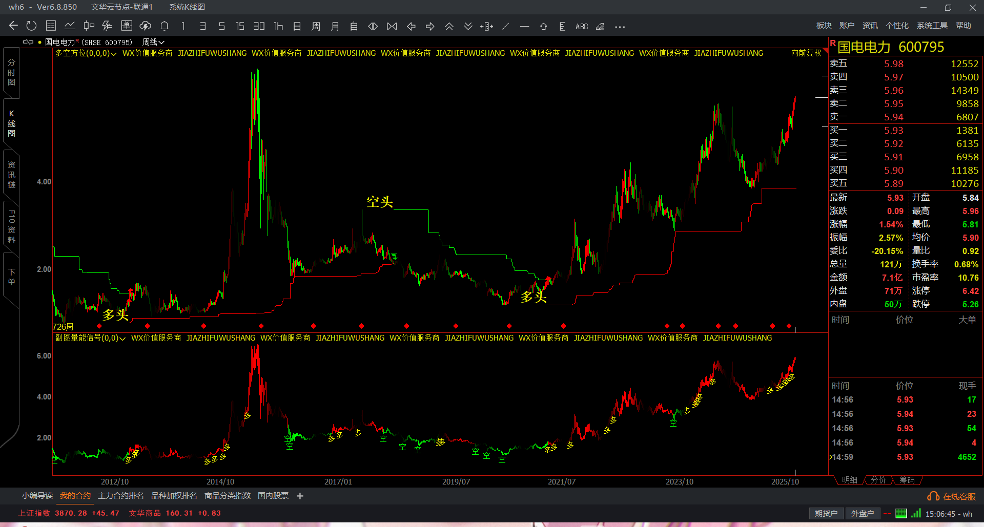This screenshot has height=527, width=984.
Task: Contact 在线客服 online support
Action: click(x=952, y=496)
